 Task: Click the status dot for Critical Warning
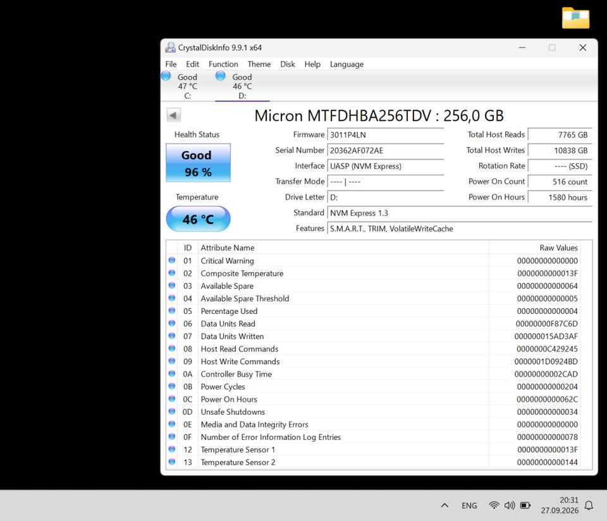click(172, 261)
